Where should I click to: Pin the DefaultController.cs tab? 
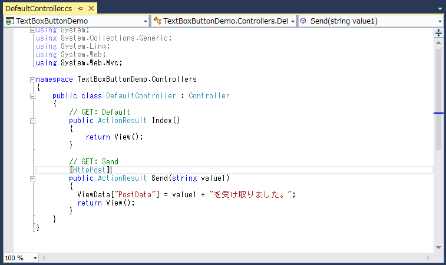[x=81, y=9]
